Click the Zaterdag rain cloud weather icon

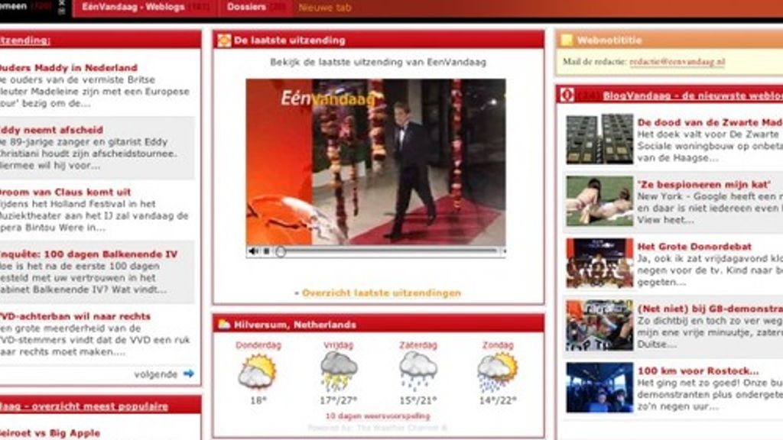[417, 371]
